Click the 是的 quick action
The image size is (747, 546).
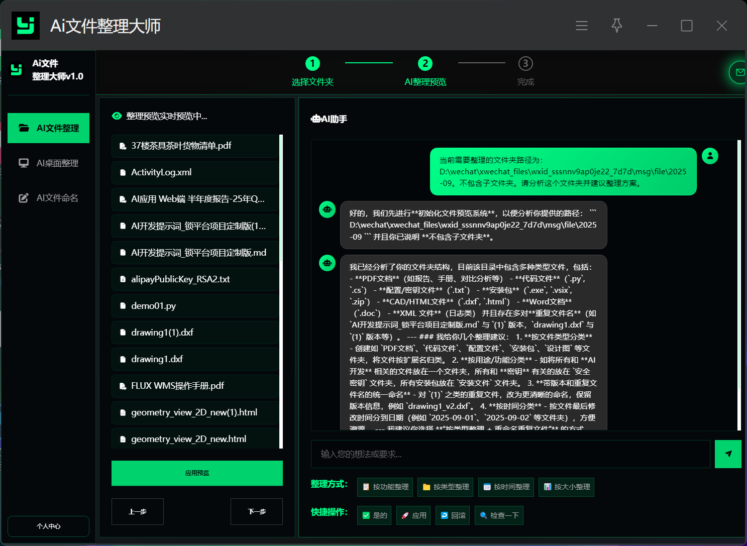(374, 515)
